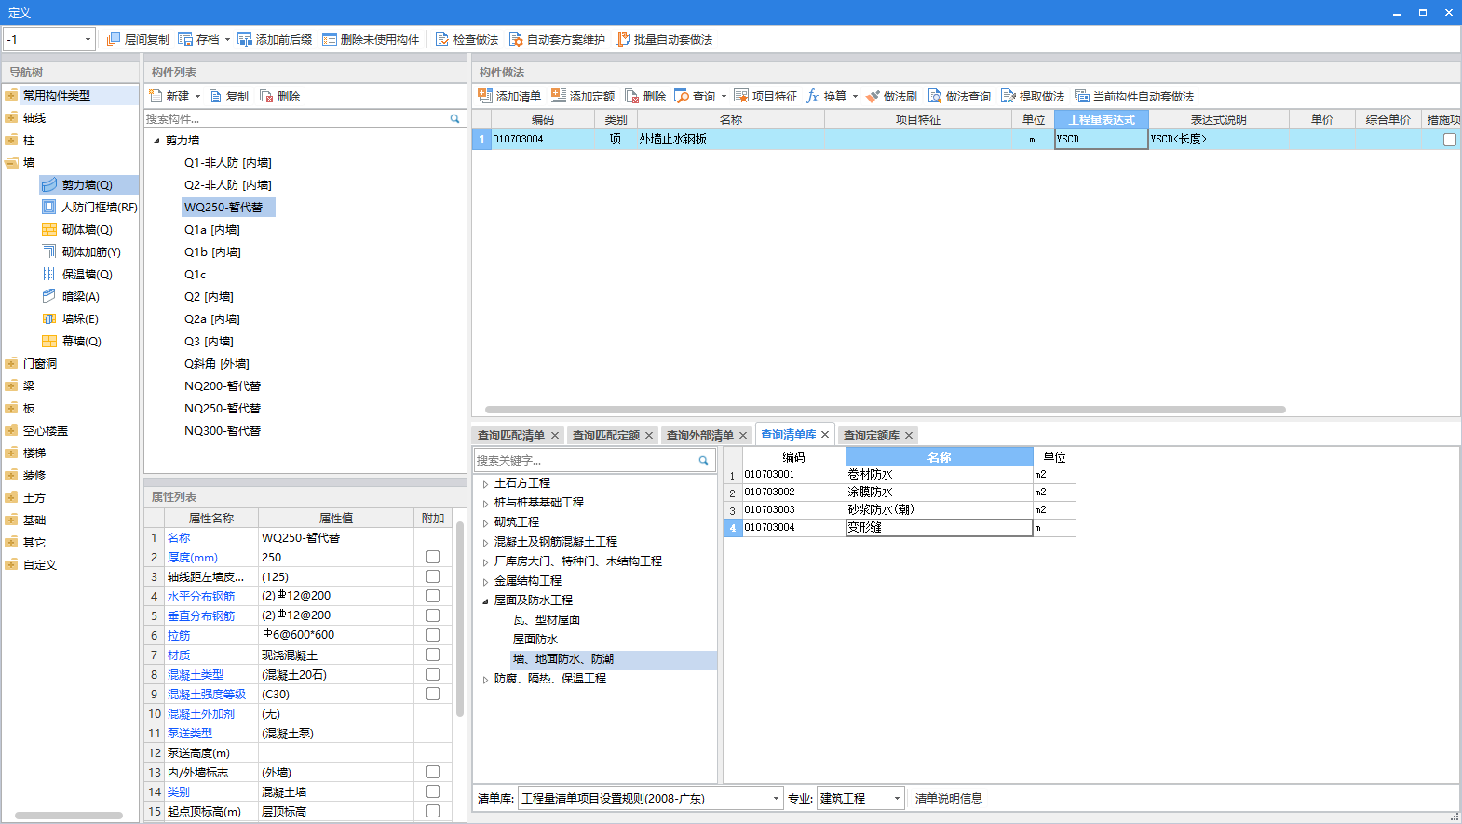Switch to 查询匹配清单 tab

[x=511, y=435]
